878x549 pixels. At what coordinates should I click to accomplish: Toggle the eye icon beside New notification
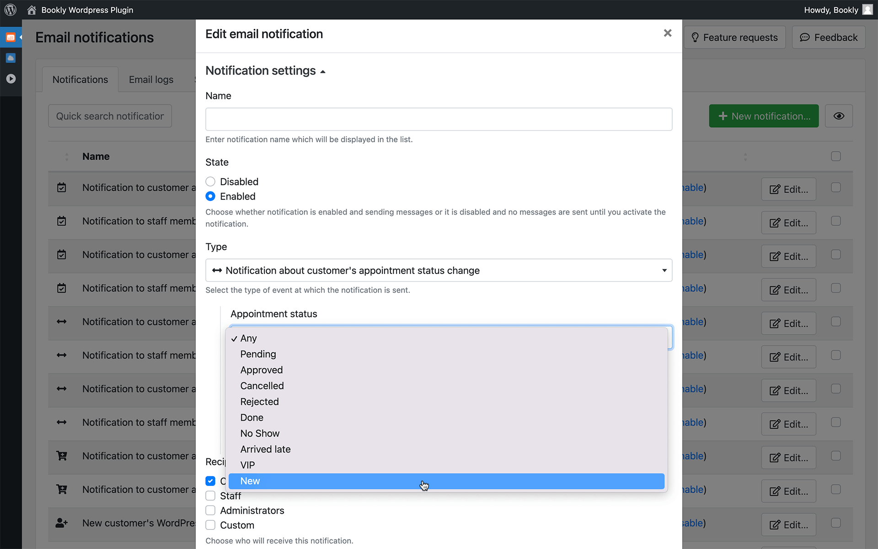pyautogui.click(x=838, y=116)
